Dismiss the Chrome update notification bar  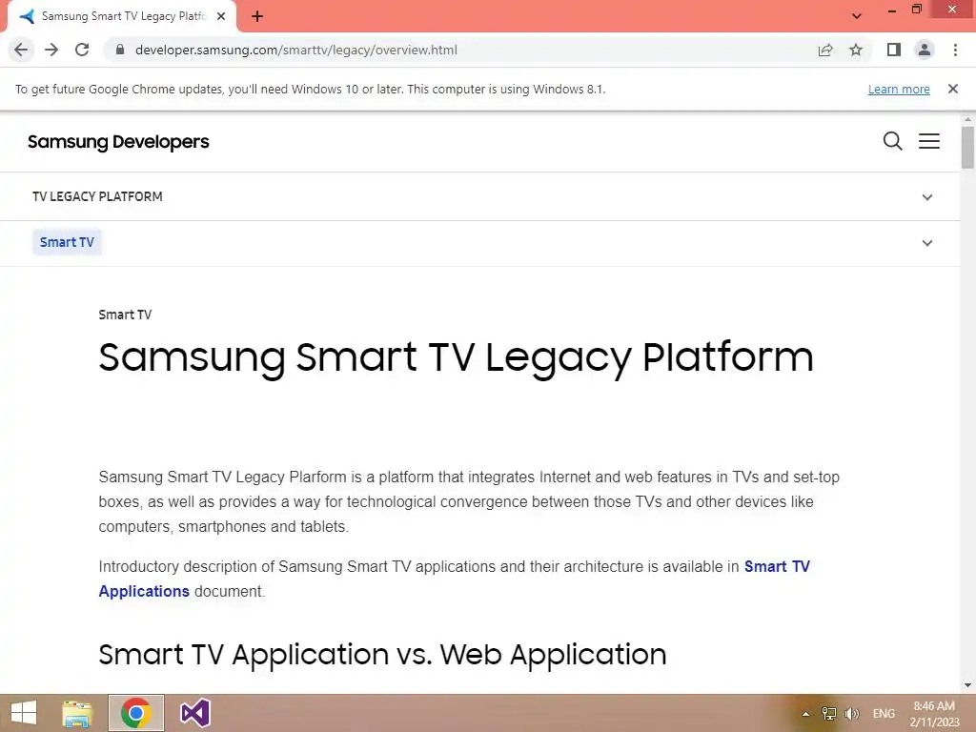[x=953, y=89]
